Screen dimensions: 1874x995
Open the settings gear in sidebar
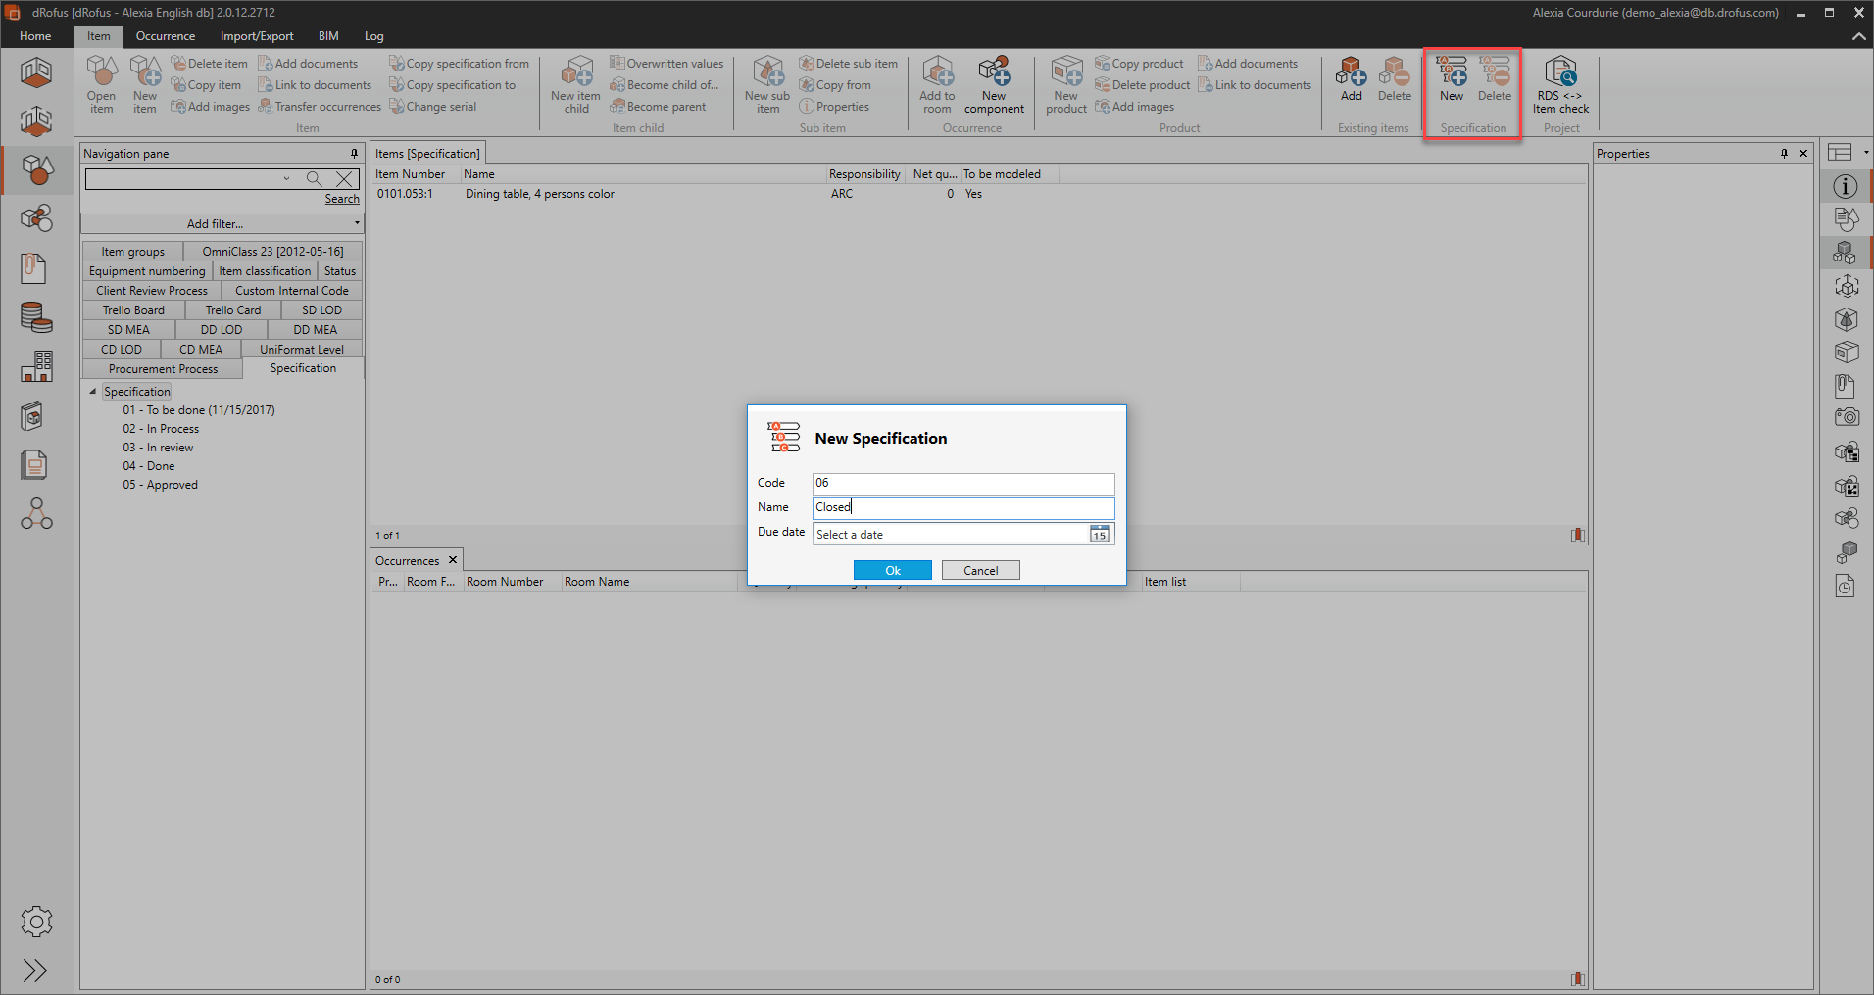[36, 922]
